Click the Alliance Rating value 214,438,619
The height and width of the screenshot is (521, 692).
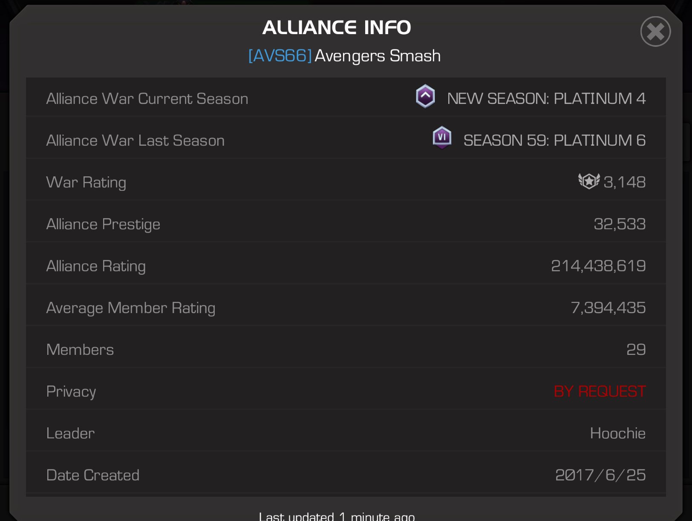598,266
